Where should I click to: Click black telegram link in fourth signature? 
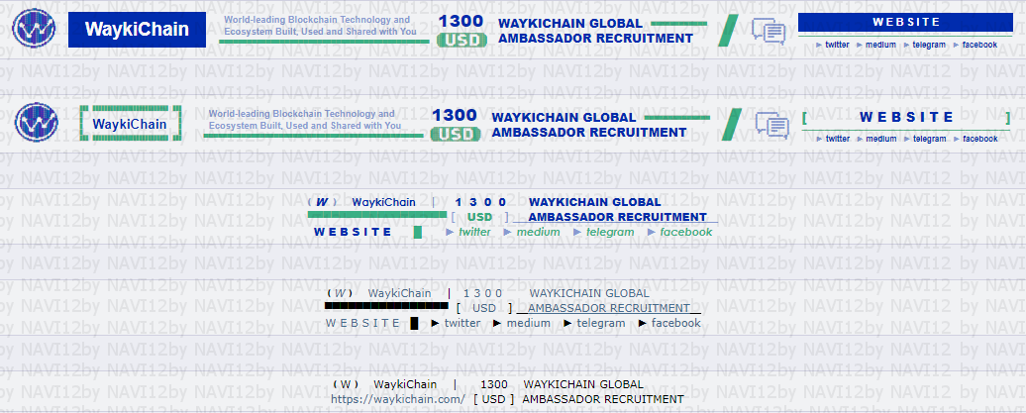click(601, 323)
